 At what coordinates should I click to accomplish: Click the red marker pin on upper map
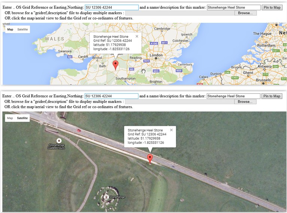[115, 65]
